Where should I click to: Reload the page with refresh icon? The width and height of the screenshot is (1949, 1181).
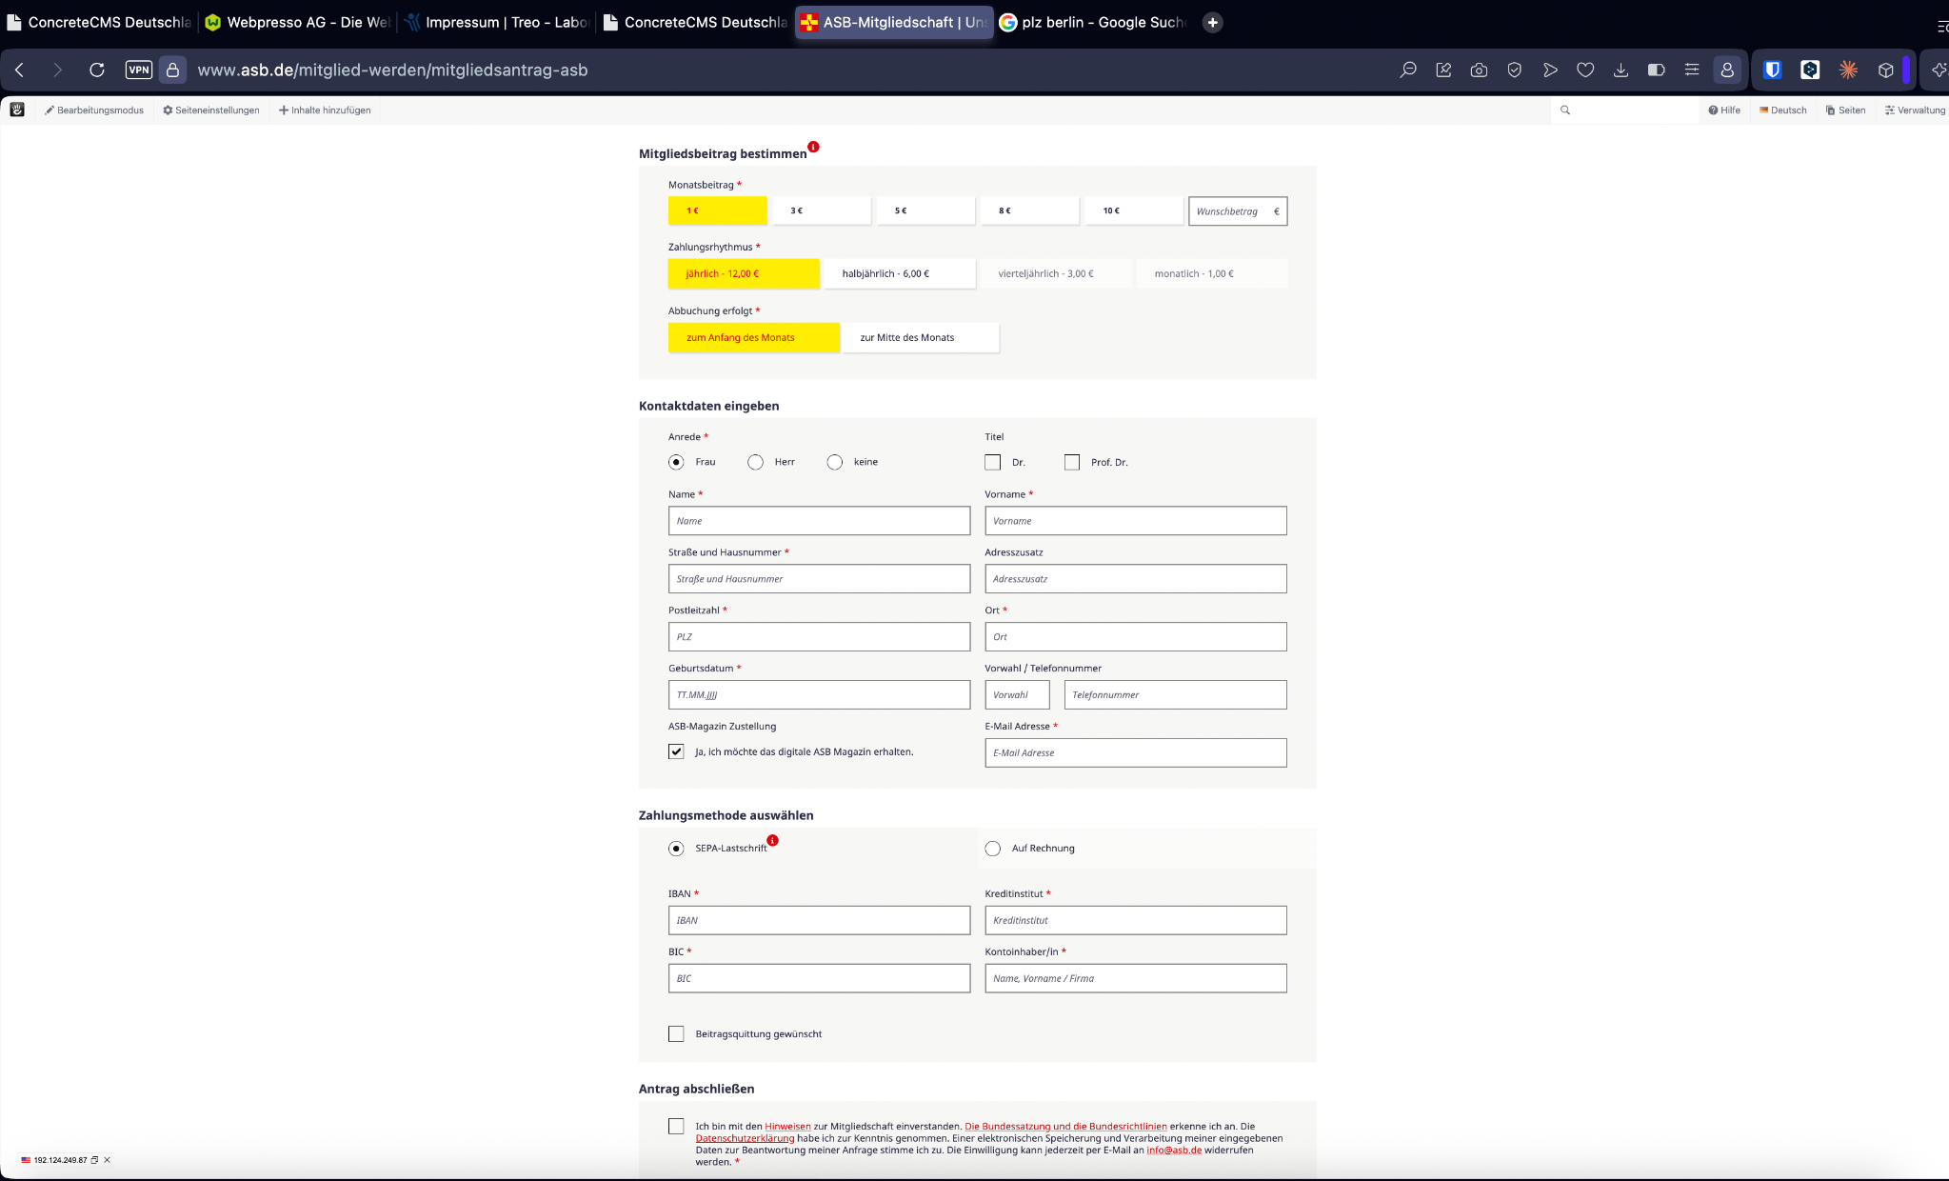click(x=96, y=70)
